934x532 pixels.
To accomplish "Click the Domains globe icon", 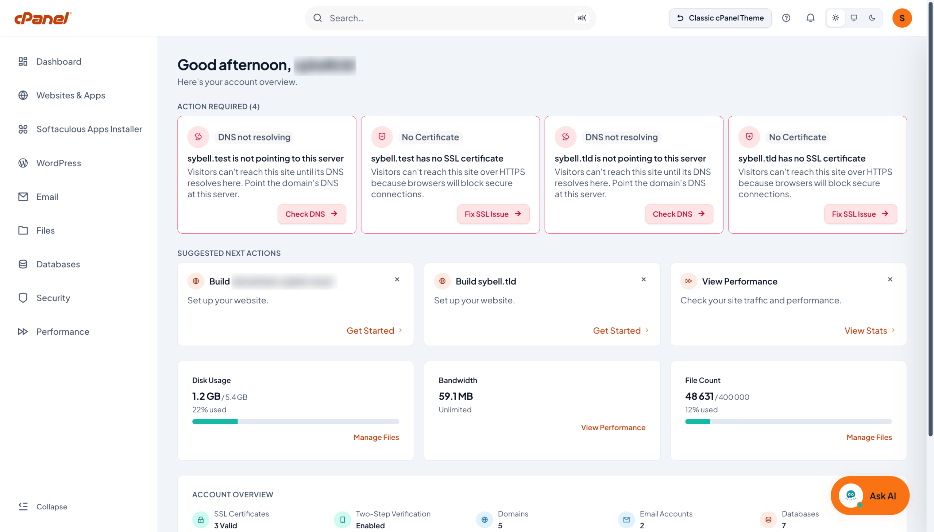I will [x=485, y=520].
